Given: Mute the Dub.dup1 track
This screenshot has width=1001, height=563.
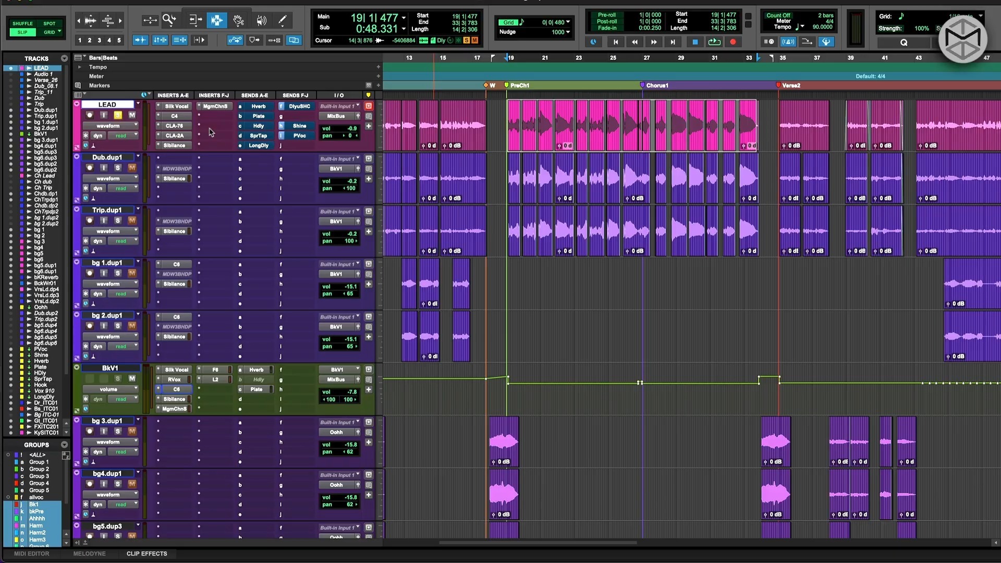Looking at the screenshot, I should 132,168.
